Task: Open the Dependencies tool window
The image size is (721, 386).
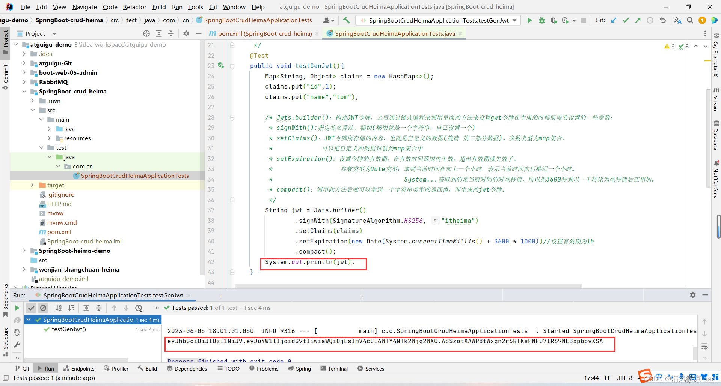Action: [x=187, y=369]
